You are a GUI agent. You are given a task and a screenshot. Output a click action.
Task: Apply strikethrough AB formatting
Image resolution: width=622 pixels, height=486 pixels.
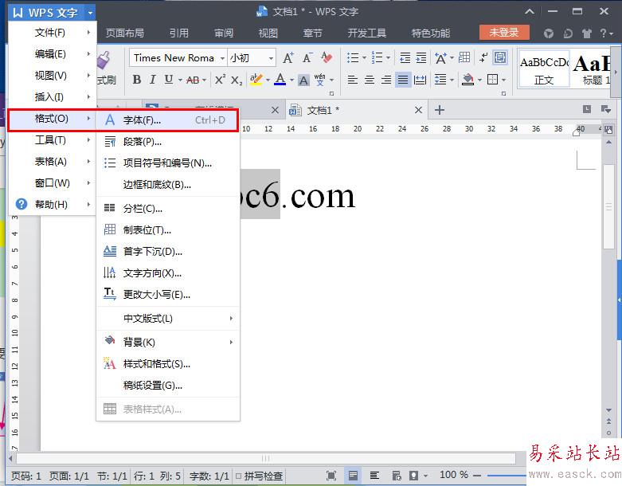pos(193,80)
